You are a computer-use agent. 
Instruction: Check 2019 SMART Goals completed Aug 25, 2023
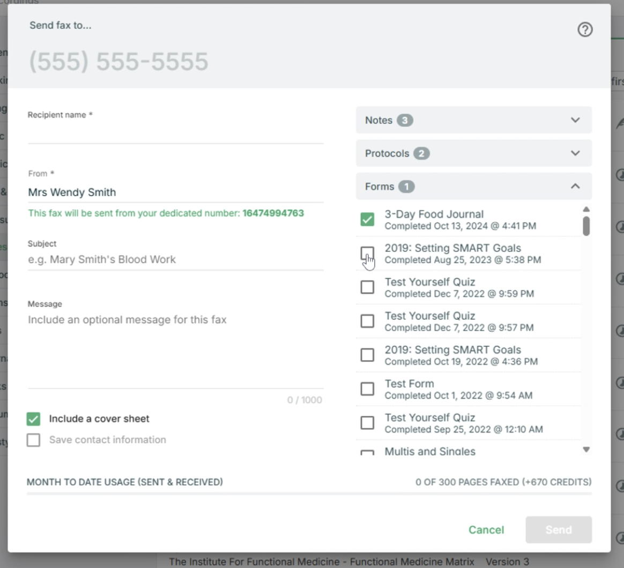(367, 253)
